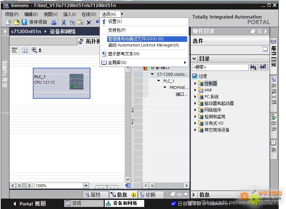Screen dimensions: 286x209
Task: Click the catalog profile icon under 选件
Action: (x=265, y=49)
